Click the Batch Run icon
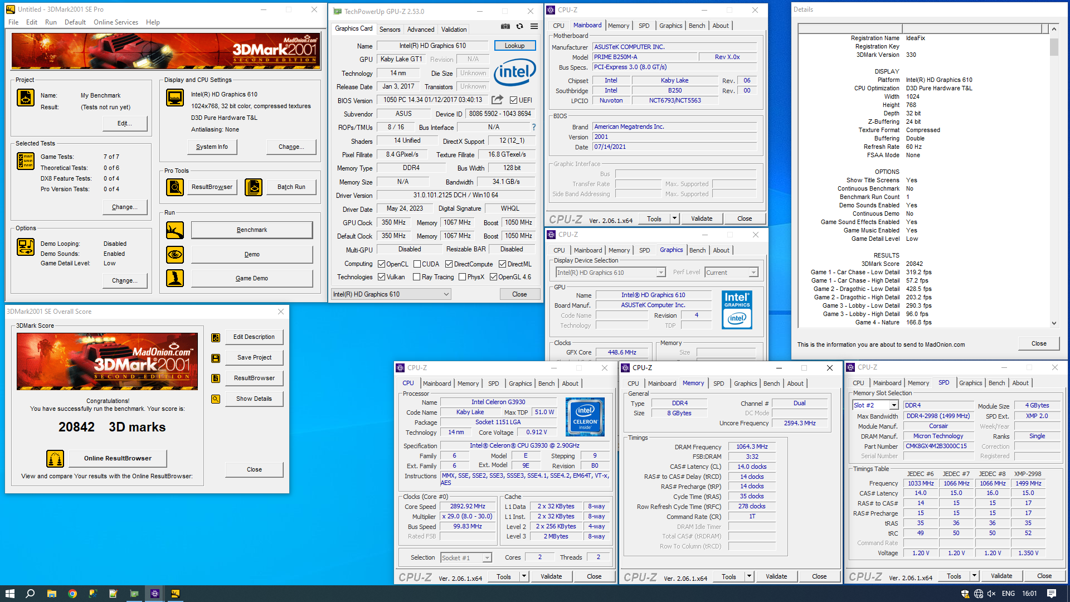1070x602 pixels. pos(254,187)
